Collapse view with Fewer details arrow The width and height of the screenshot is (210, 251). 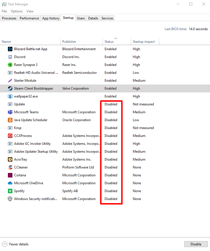point(5,244)
